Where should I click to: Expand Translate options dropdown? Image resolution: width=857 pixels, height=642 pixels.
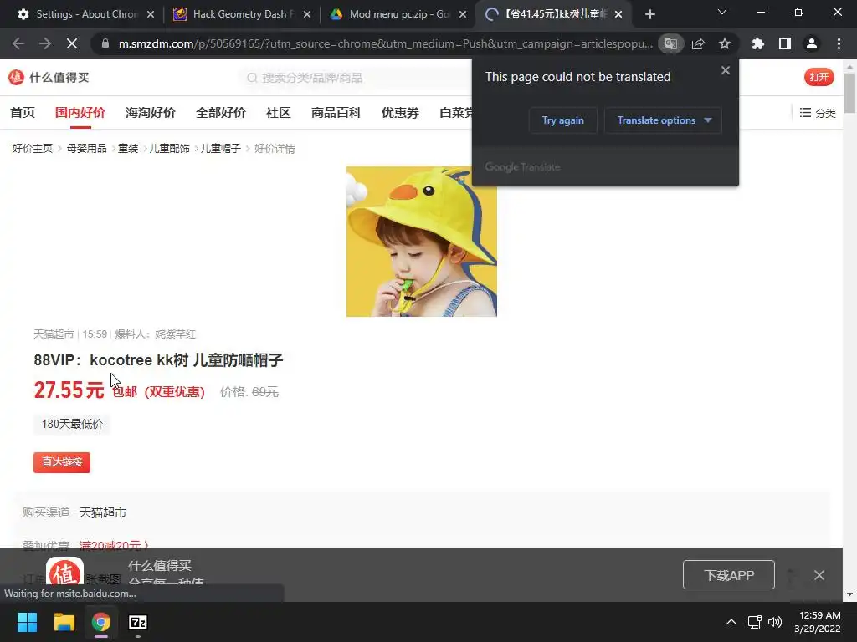663,120
